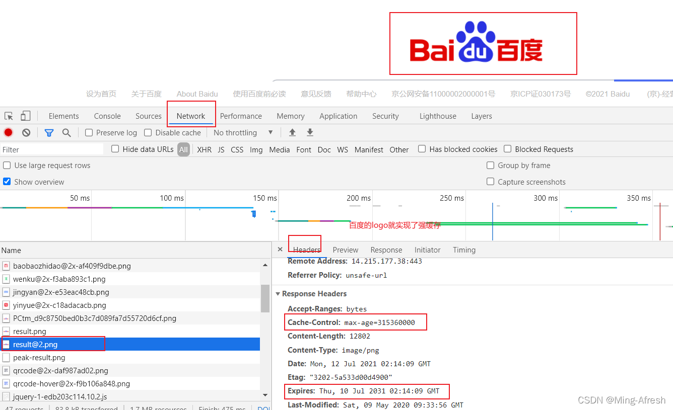The height and width of the screenshot is (410, 673).
Task: Check Hide data URLs
Action: pos(115,149)
